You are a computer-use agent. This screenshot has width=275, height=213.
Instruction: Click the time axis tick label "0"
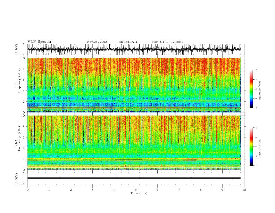(x=27, y=190)
